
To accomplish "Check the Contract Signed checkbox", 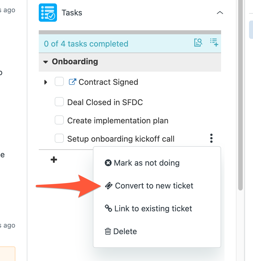I will 59,81.
